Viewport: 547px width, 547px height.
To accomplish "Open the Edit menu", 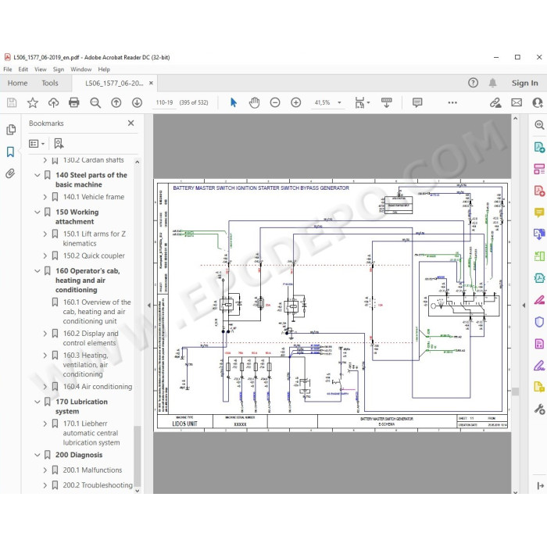I will 23,70.
